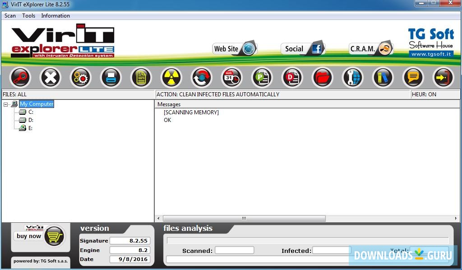
Task: Open the Scan menu
Action: 10,16
